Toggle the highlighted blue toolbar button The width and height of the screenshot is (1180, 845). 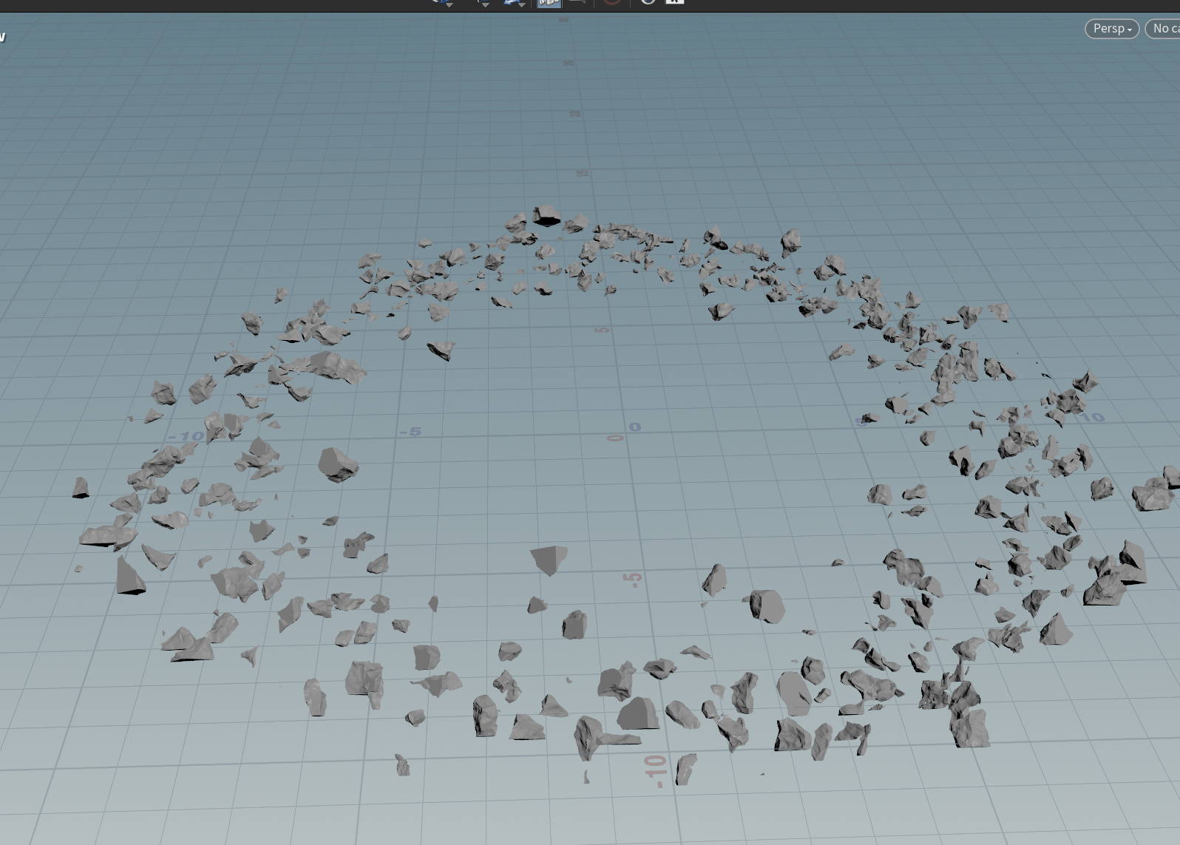pos(549,3)
